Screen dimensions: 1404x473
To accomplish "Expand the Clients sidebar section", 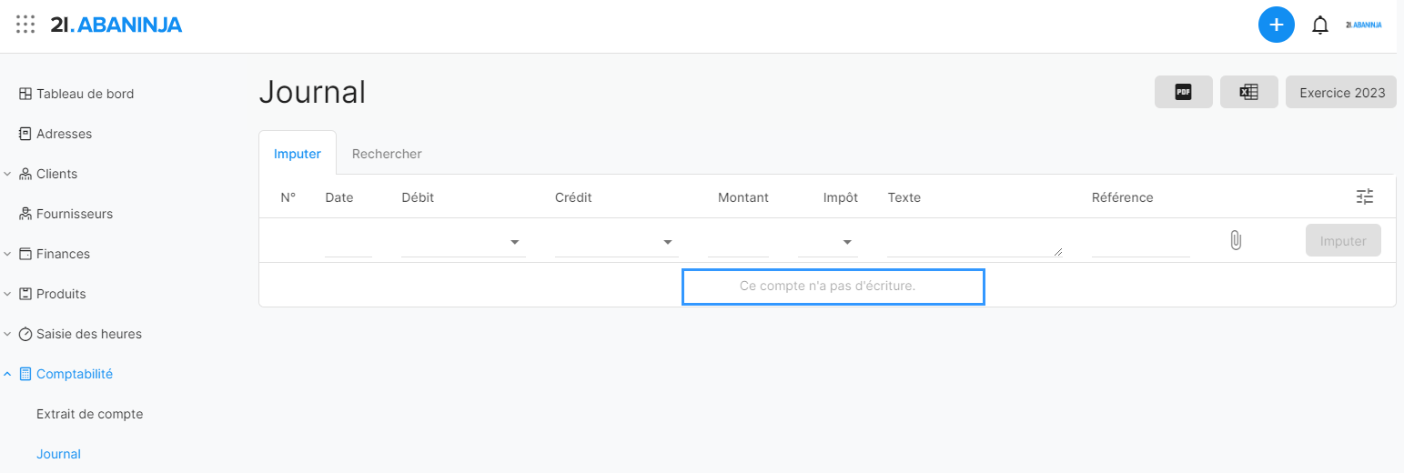I will [x=7, y=174].
